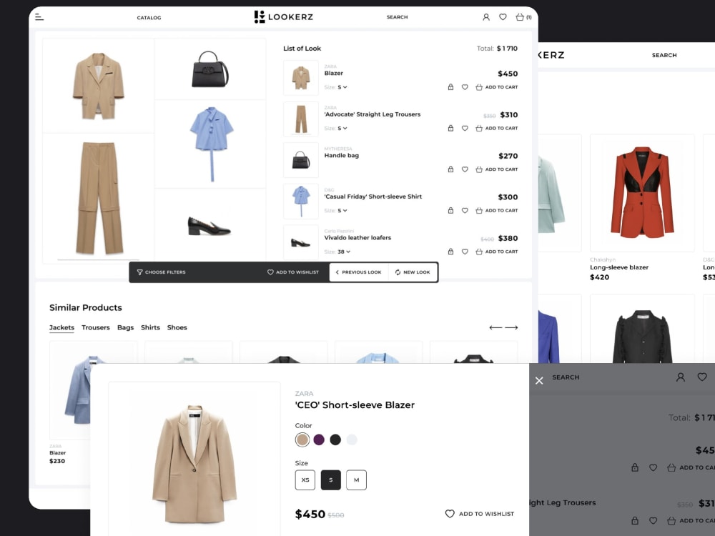Click the Lookerz logo in header

coord(284,17)
